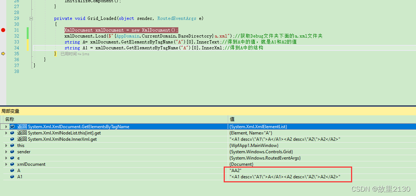Image resolution: width=416 pixels, height=196 pixels.
Task: Click the cube icon beside variable e
Action: pyautogui.click(x=12, y=158)
